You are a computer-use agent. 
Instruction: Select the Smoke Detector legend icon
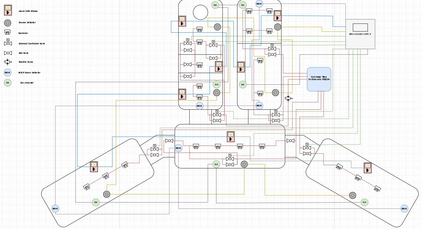[8, 23]
